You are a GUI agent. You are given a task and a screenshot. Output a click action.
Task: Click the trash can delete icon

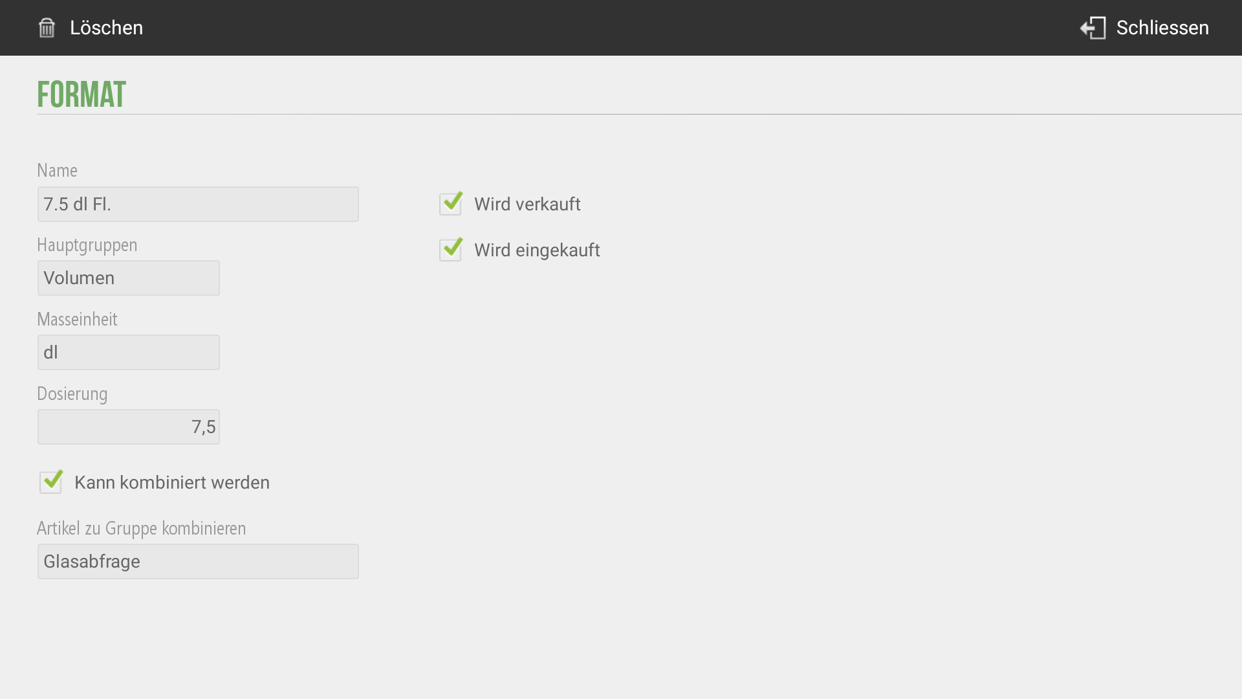pos(47,28)
